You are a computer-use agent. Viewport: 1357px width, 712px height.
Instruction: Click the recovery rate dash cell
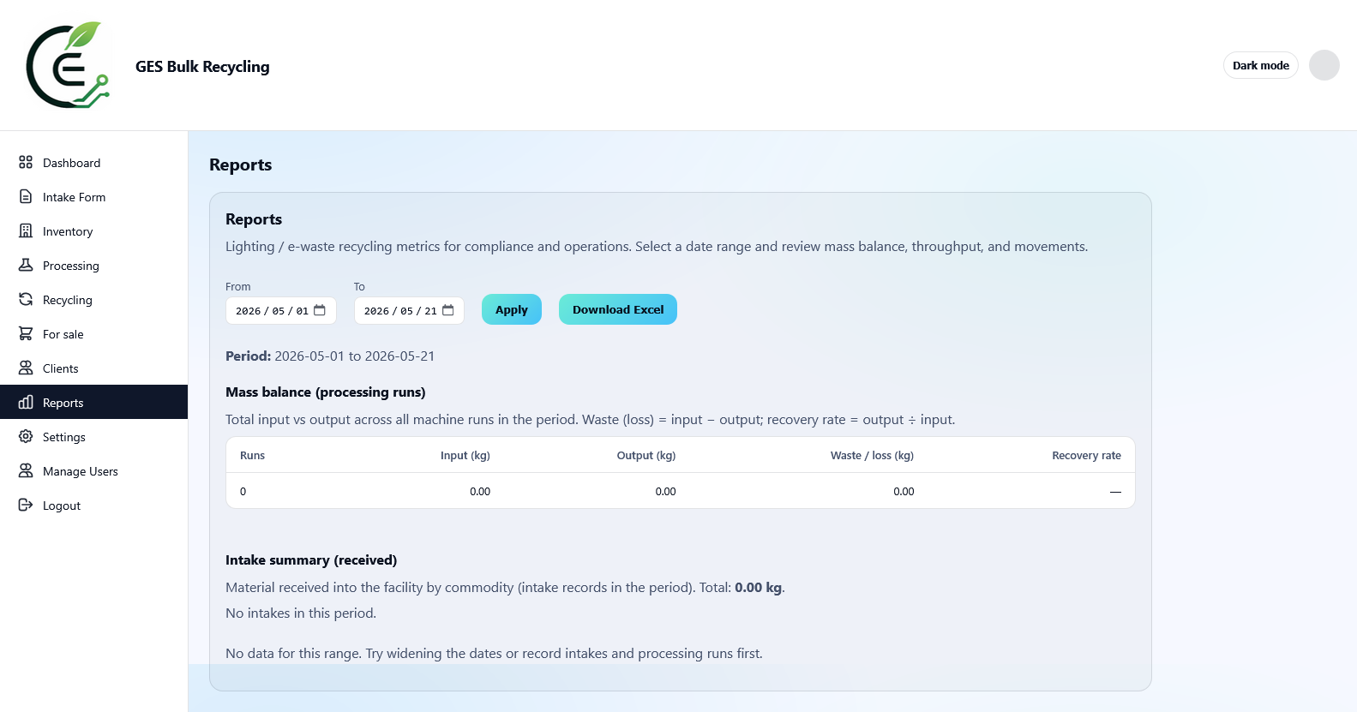coord(1115,492)
